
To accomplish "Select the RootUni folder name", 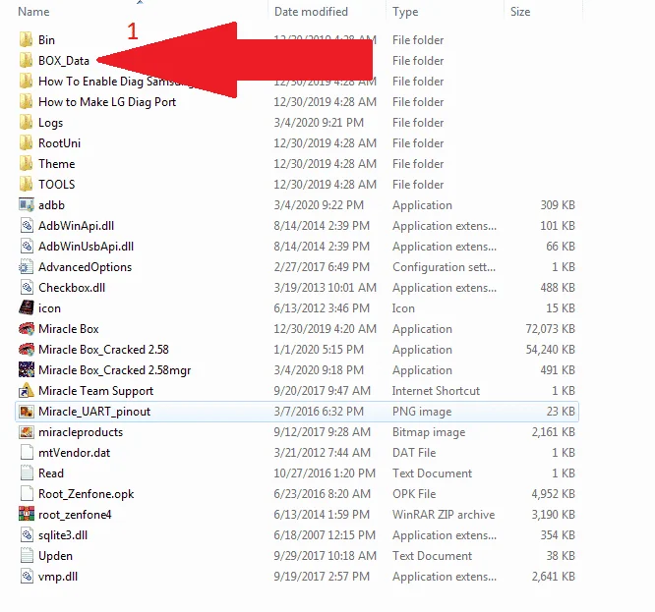I will 59,143.
